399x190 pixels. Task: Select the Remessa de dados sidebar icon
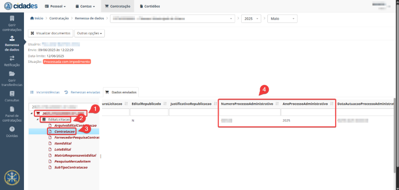tap(12, 43)
